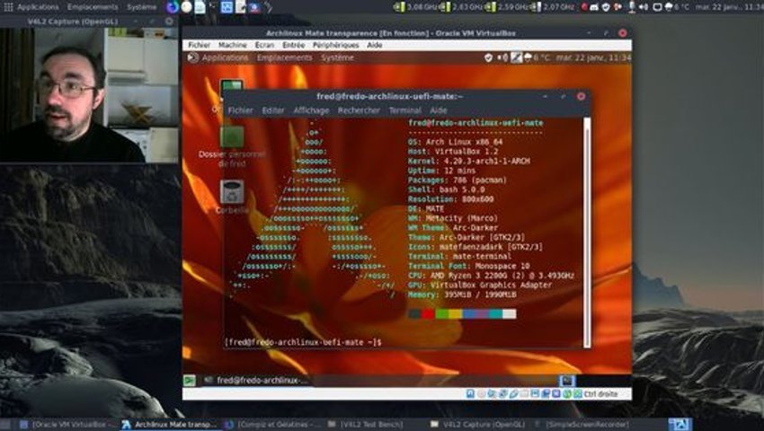764x431 pixels.
Task: Click the text editor launcher with pencil in top panel
Action: click(x=241, y=7)
